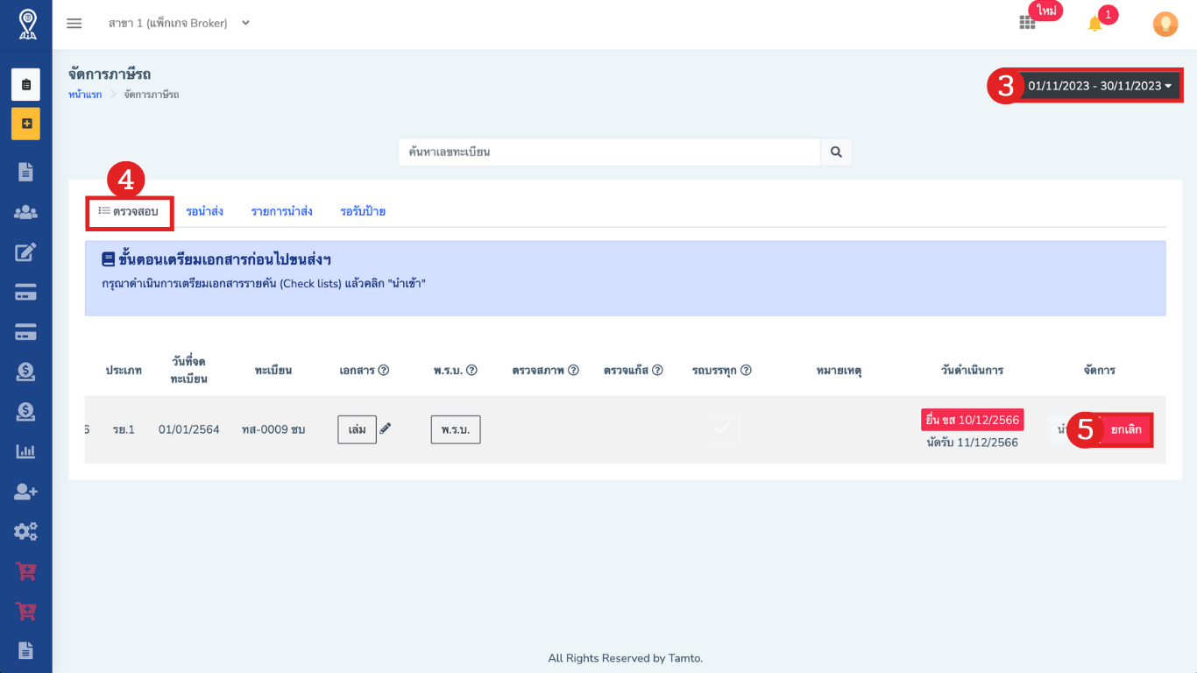The height and width of the screenshot is (673, 1197).
Task: Click the 01/01/2564 registration date cell
Action: 189,429
